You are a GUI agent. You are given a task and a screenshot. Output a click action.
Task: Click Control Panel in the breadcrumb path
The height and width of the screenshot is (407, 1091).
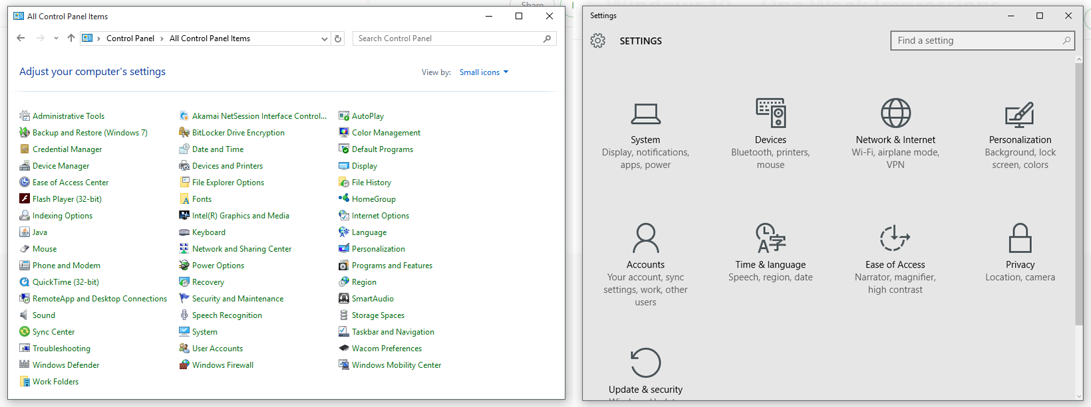(x=130, y=39)
